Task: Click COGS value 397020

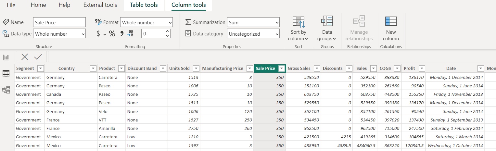Action: tap(392, 120)
